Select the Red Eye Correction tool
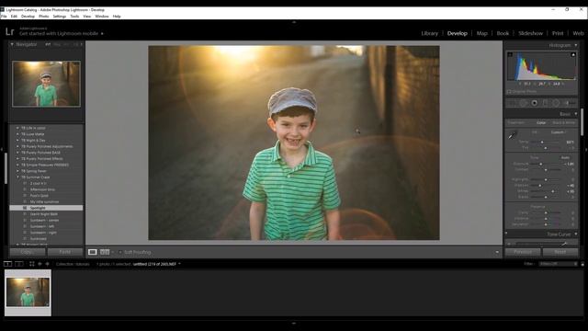Image resolution: width=588 pixels, height=331 pixels. coord(535,103)
